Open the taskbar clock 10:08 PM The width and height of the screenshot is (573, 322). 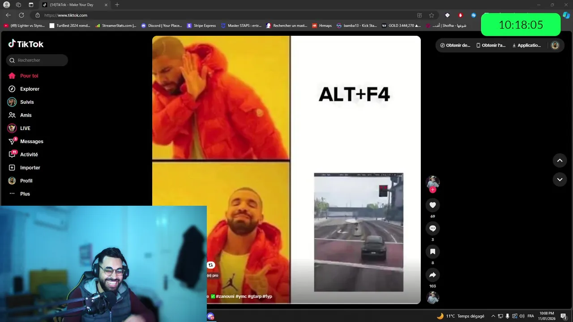tap(547, 316)
